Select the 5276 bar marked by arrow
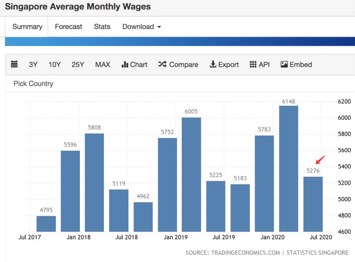Screen dimensions: 355x262 (x=313, y=204)
